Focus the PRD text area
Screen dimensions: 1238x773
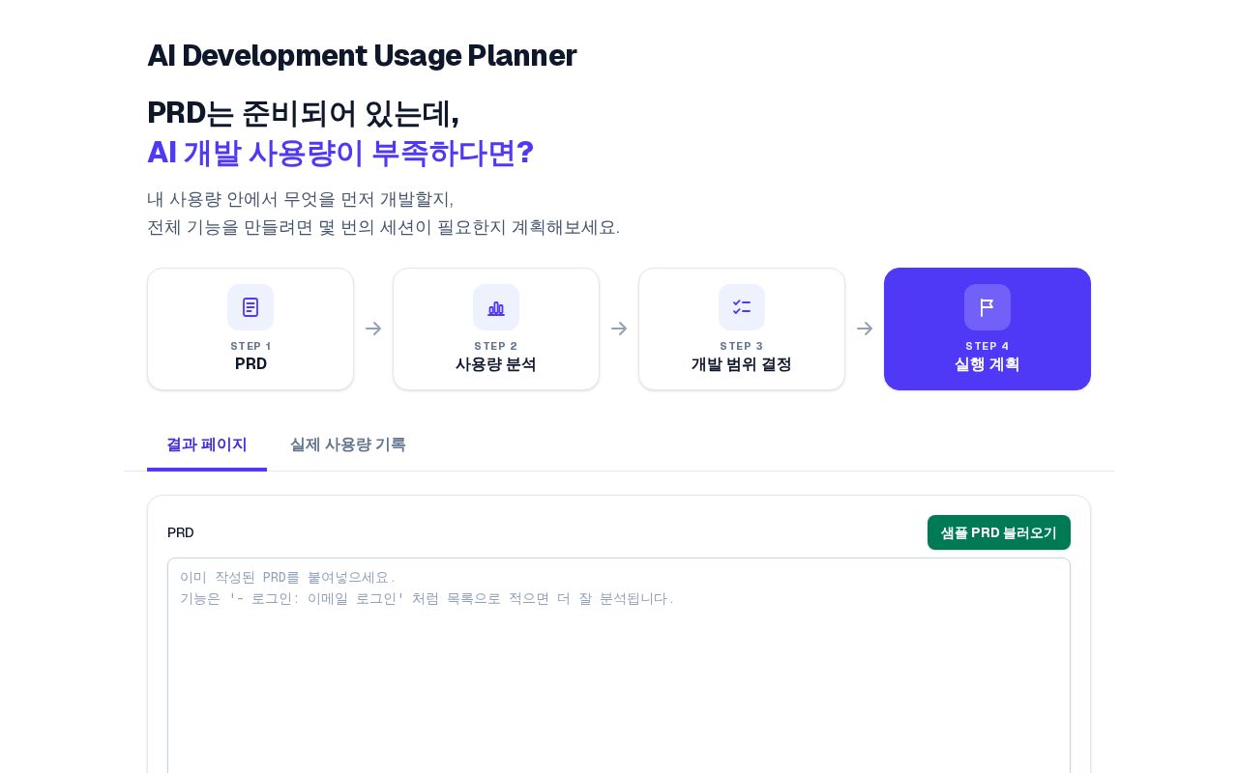tap(619, 666)
